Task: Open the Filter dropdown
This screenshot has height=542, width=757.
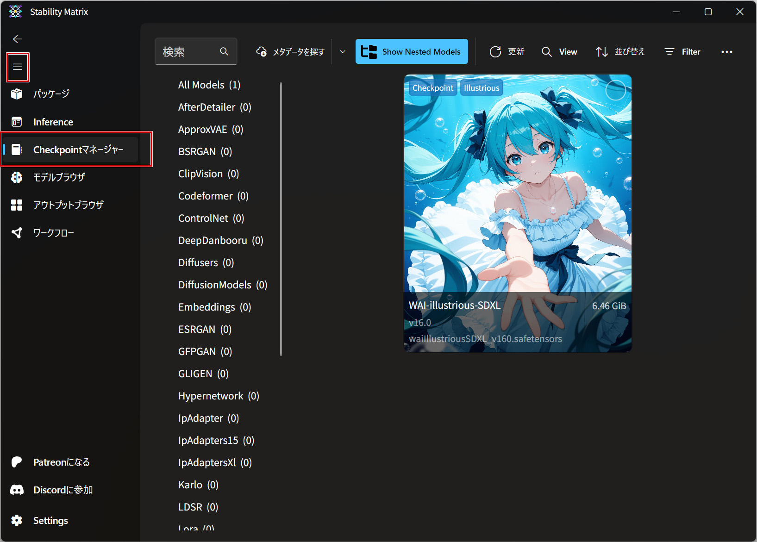Action: click(x=682, y=52)
